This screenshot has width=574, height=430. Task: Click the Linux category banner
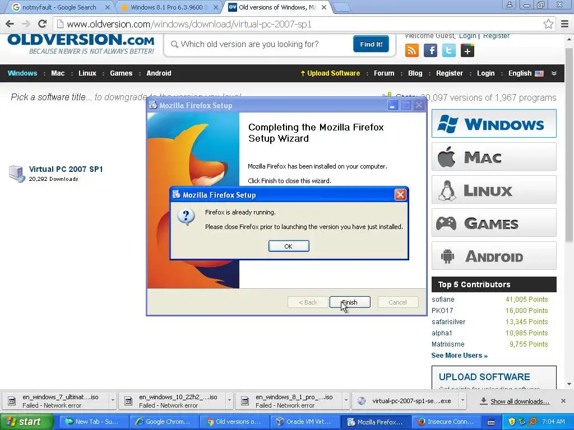pyautogui.click(x=494, y=189)
